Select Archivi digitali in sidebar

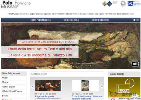[14, 87]
